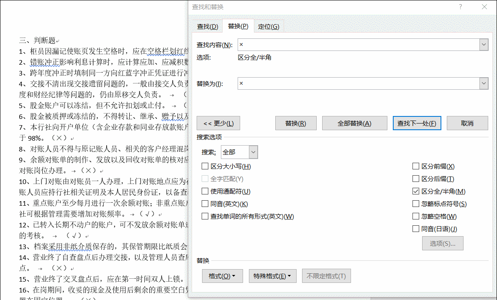Collapse options with 更少(L) button
Screen dimensions: 497x300
click(218, 123)
